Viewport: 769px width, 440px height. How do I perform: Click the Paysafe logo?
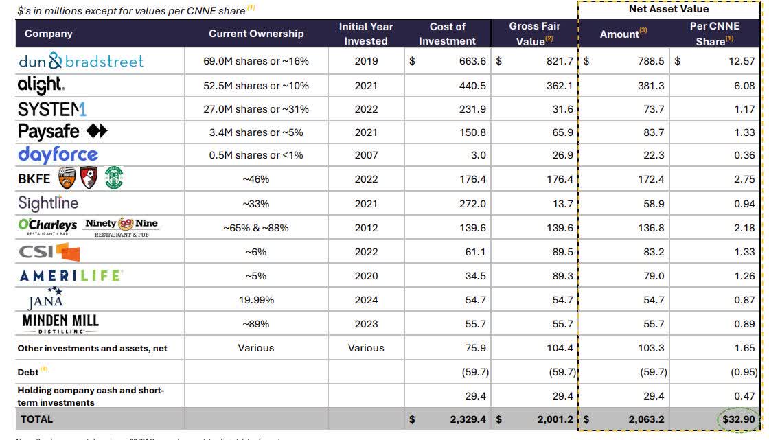tap(62, 132)
